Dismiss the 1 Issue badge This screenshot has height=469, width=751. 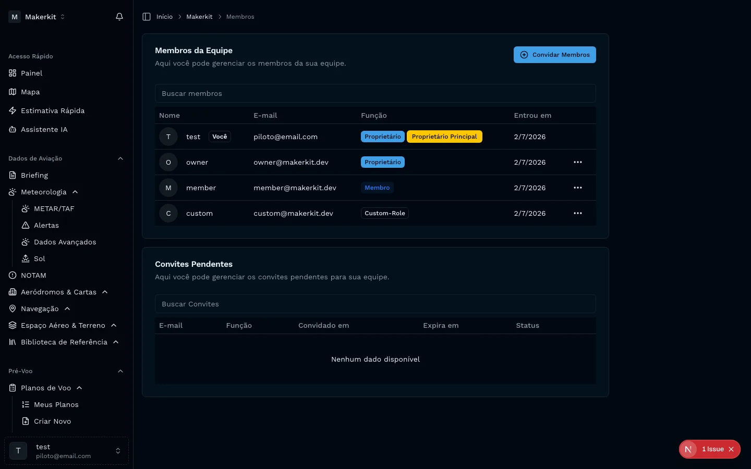(x=731, y=449)
